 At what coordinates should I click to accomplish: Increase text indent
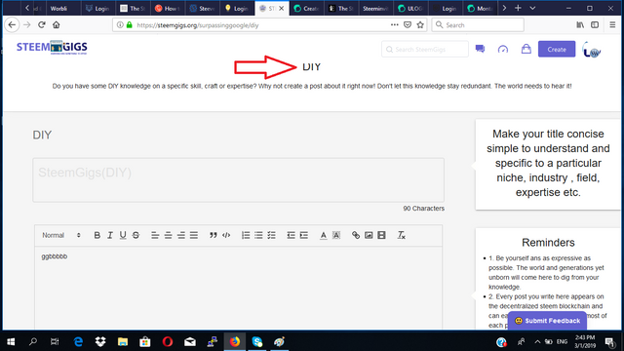pyautogui.click(x=304, y=235)
